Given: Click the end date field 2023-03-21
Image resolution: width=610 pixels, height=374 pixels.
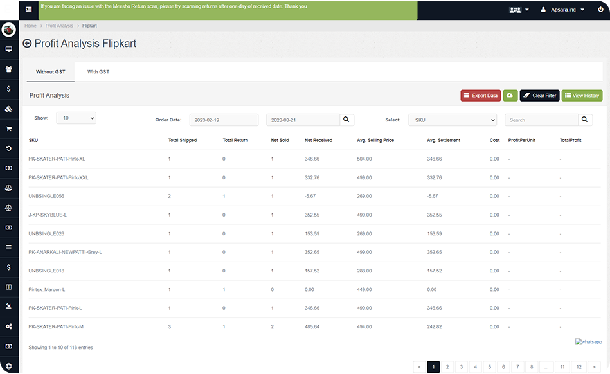Looking at the screenshot, I should pyautogui.click(x=303, y=120).
